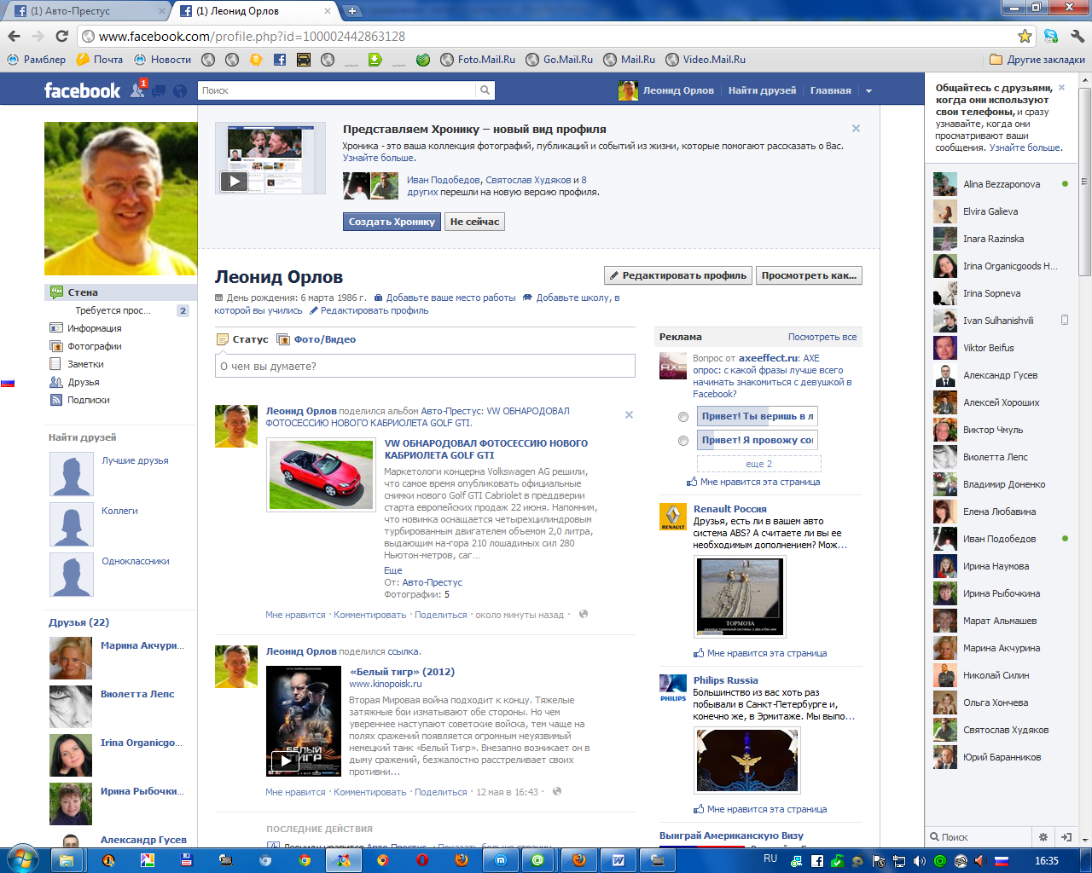Close the Timeline introduction banner
The image size is (1092, 873).
(856, 129)
